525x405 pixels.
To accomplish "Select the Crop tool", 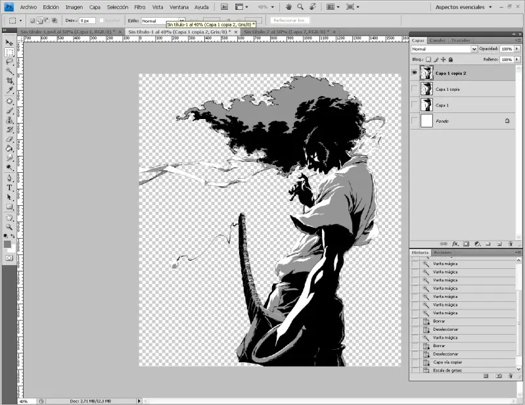I will tap(9, 81).
